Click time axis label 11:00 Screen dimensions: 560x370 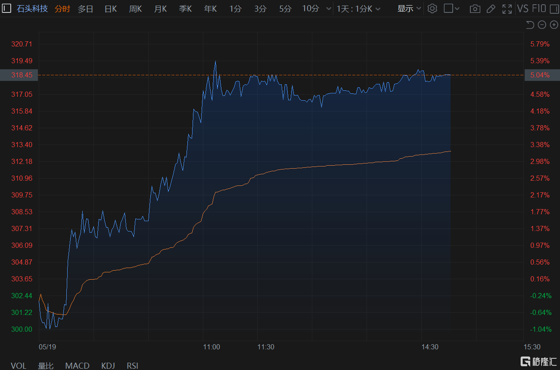[211, 347]
